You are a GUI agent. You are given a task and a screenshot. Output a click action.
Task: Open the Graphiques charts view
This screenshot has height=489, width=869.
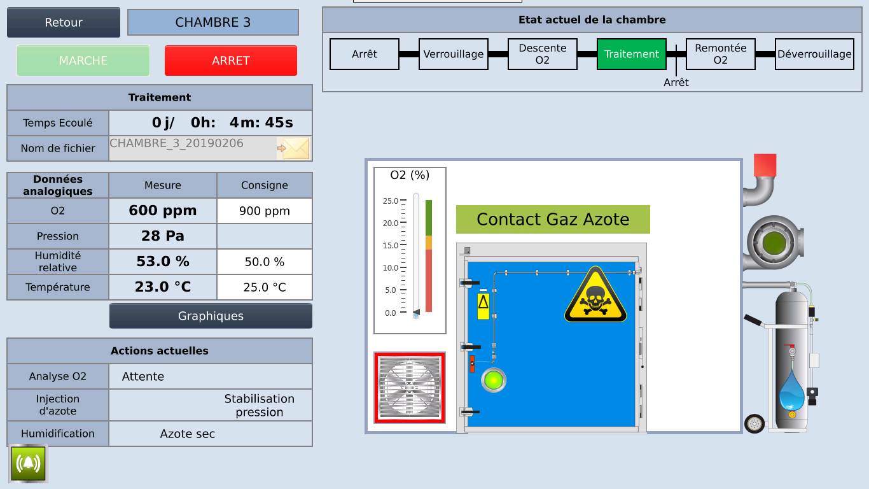[211, 316]
